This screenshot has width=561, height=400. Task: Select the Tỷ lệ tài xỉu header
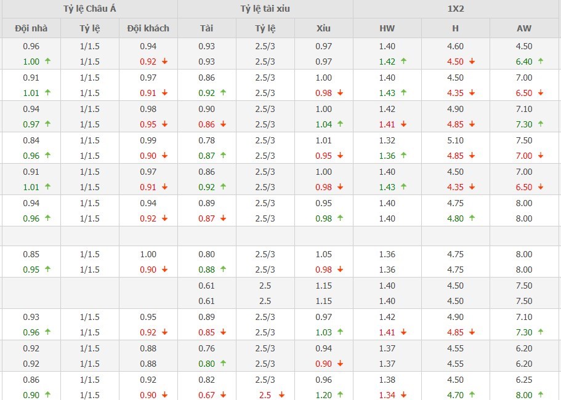tap(265, 9)
